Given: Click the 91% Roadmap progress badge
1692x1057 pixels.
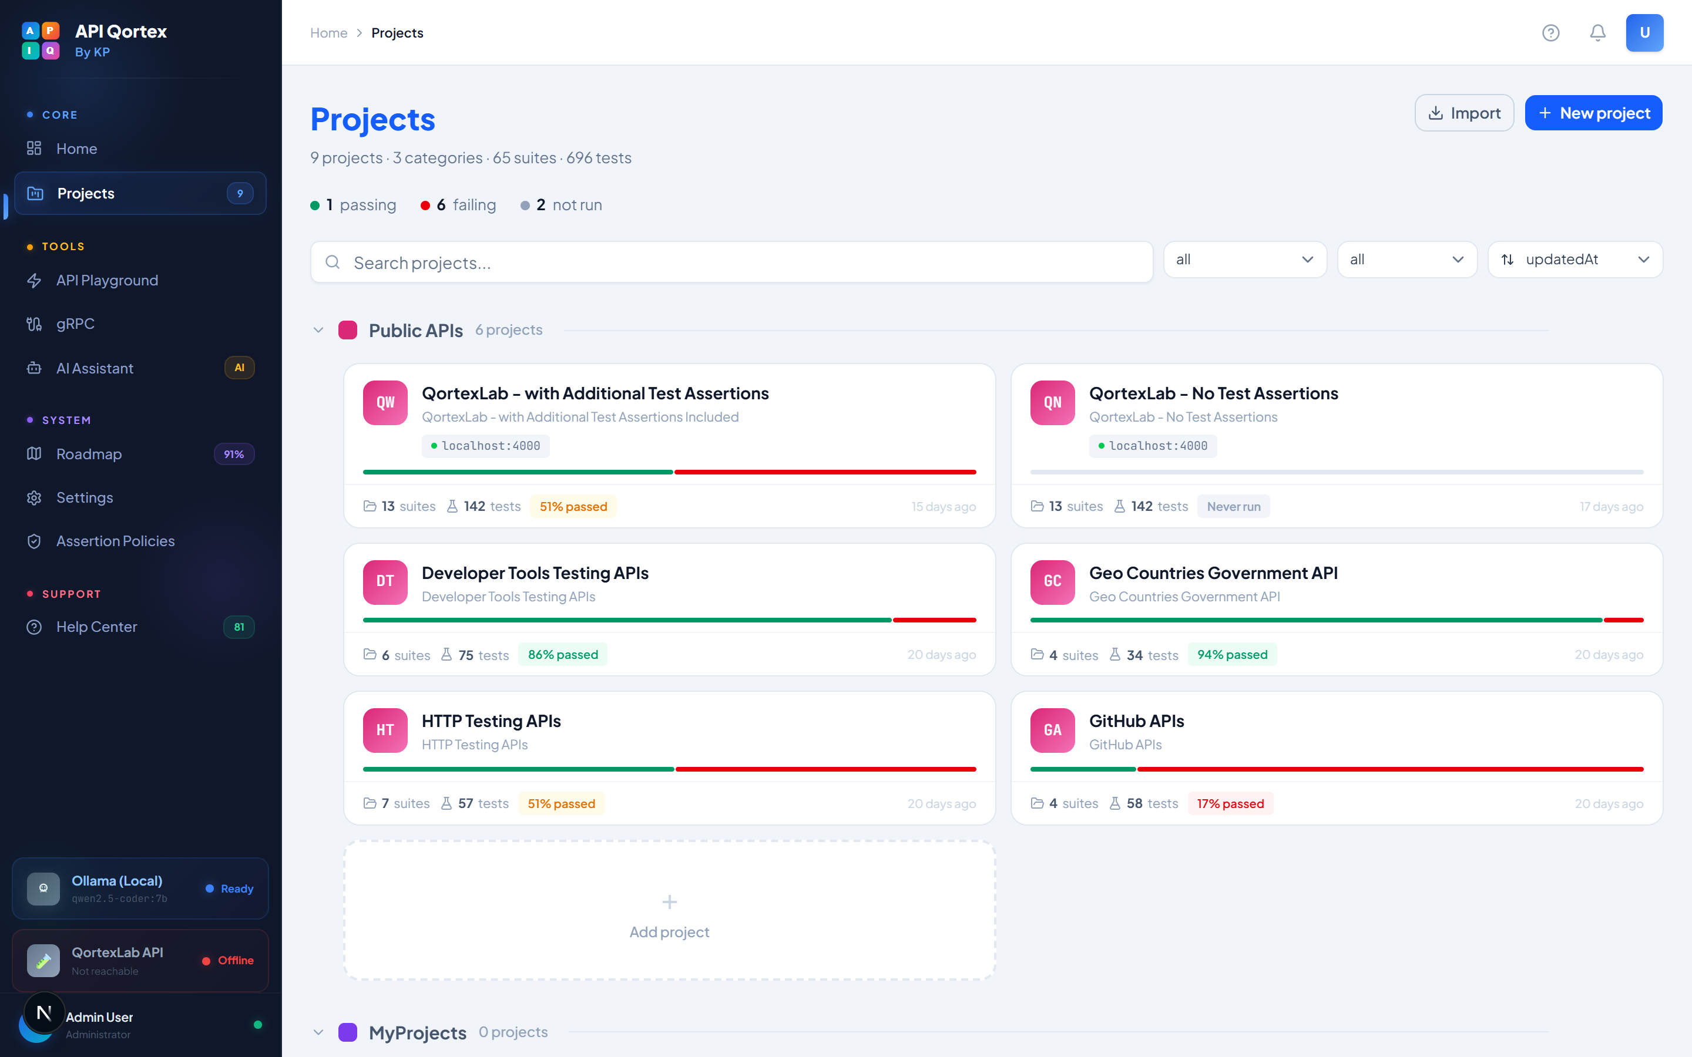Looking at the screenshot, I should 233,454.
